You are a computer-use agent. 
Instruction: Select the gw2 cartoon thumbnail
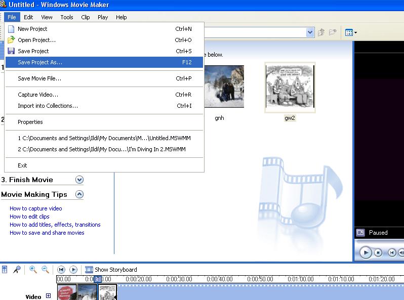point(290,88)
